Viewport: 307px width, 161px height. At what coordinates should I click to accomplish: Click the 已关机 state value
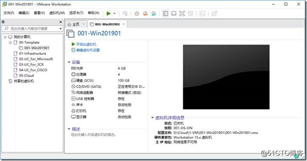pyautogui.click(x=179, y=123)
